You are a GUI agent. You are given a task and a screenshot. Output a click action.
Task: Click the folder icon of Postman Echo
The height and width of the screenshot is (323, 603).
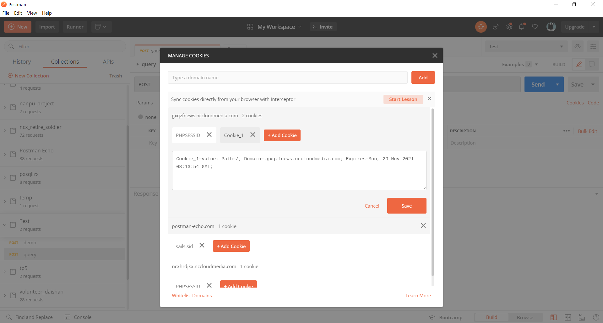pos(13,154)
